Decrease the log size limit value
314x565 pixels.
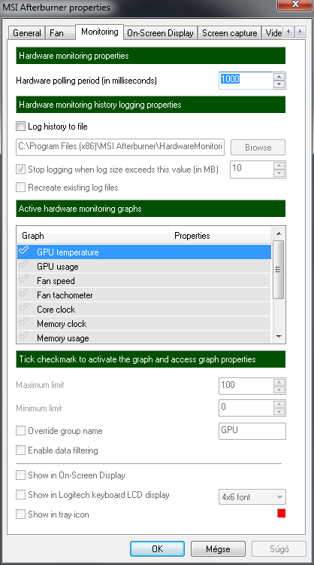click(279, 173)
